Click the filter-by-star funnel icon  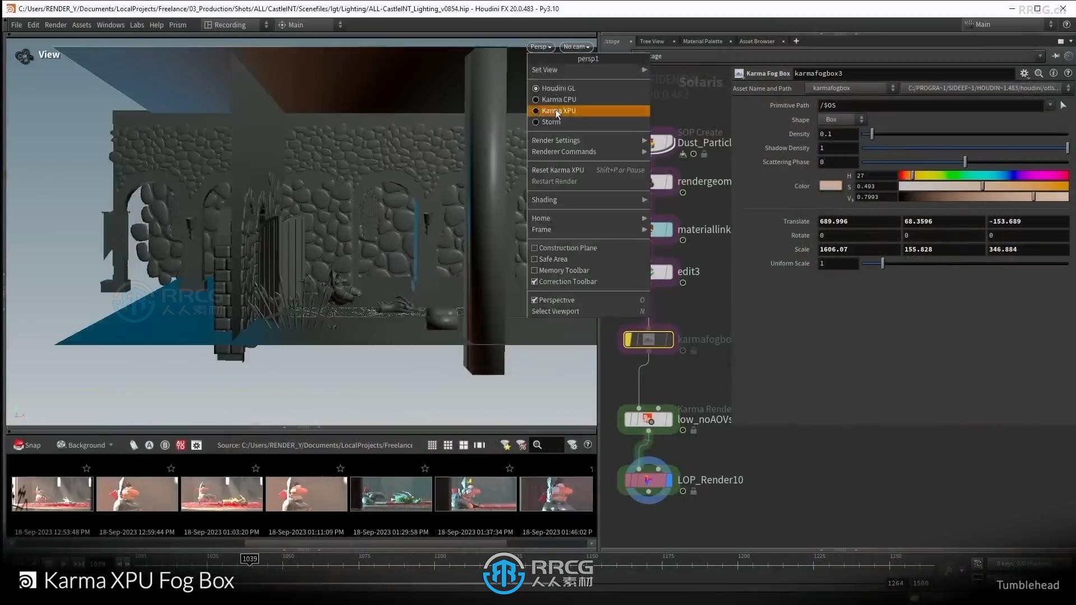[x=505, y=445]
